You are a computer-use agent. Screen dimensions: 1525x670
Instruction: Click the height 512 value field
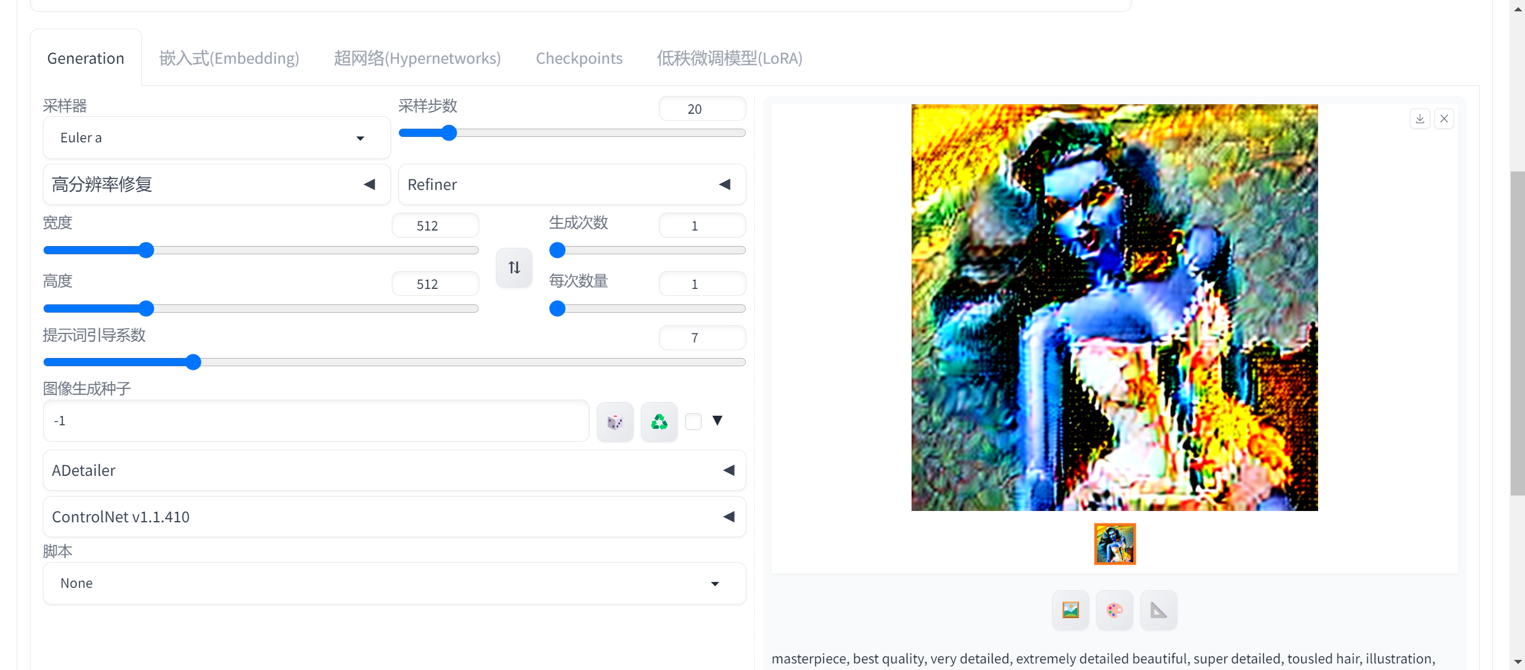(x=435, y=284)
